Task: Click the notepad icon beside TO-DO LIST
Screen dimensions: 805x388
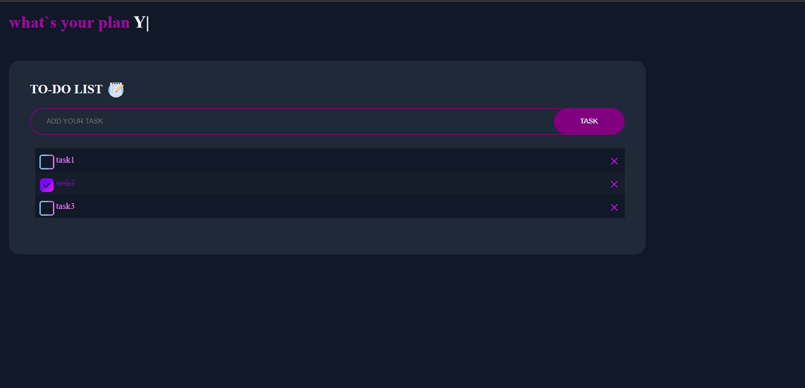Action: pyautogui.click(x=116, y=90)
